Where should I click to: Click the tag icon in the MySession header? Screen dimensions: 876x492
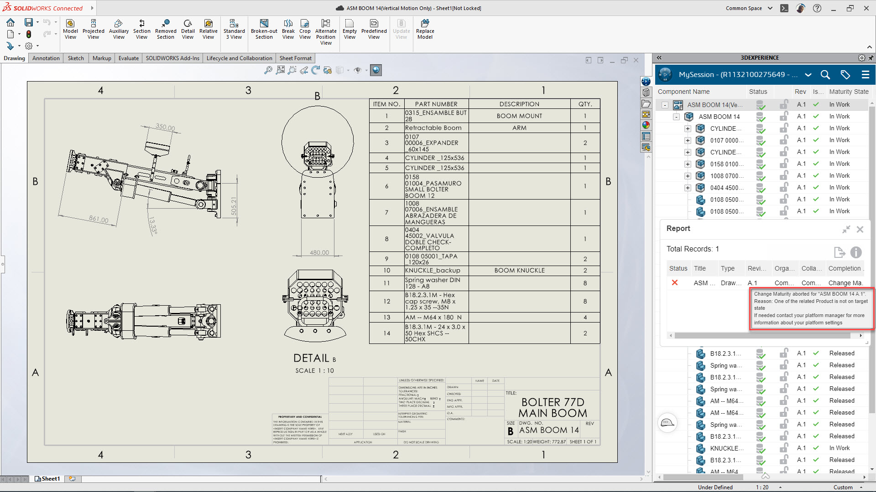tap(845, 75)
